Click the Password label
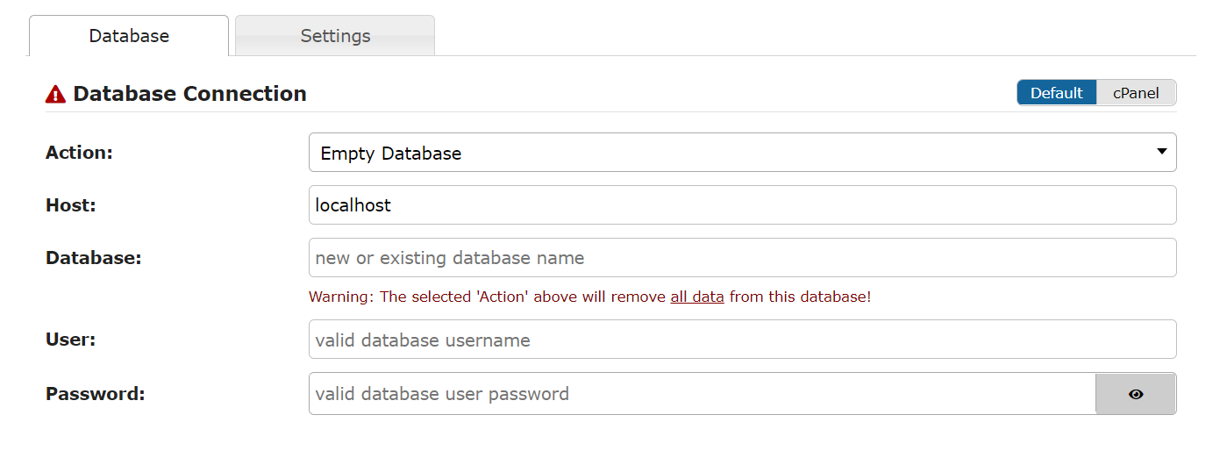The width and height of the screenshot is (1227, 458). click(x=95, y=394)
